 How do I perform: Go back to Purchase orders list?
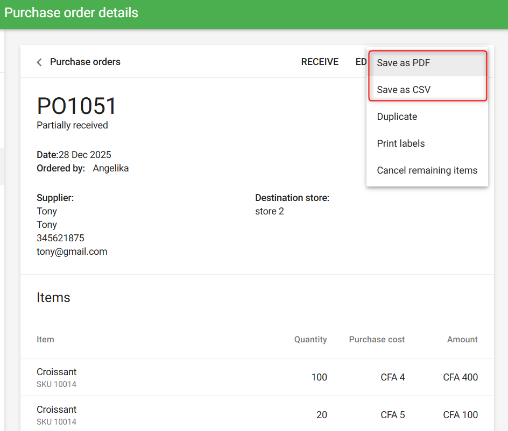click(x=85, y=62)
